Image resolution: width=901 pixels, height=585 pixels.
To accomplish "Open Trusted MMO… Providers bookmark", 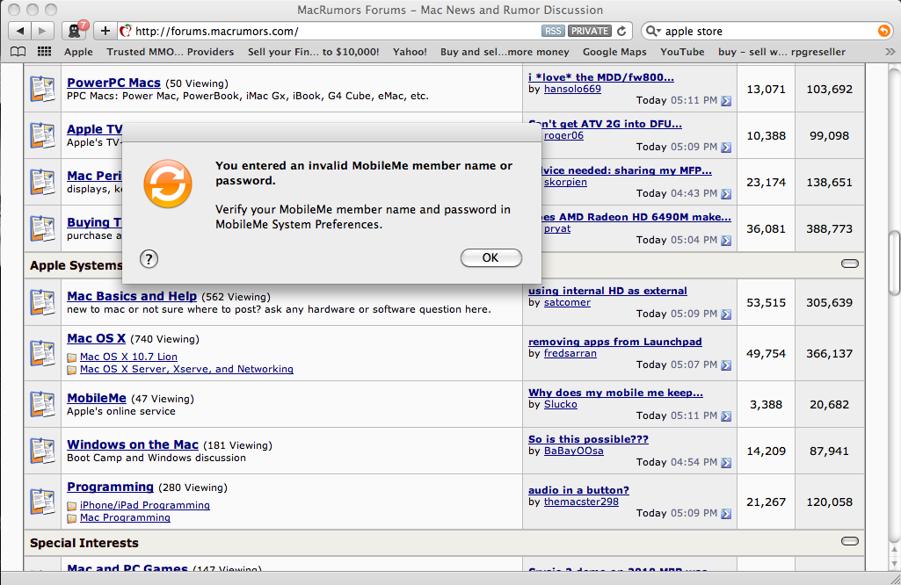I will (170, 52).
